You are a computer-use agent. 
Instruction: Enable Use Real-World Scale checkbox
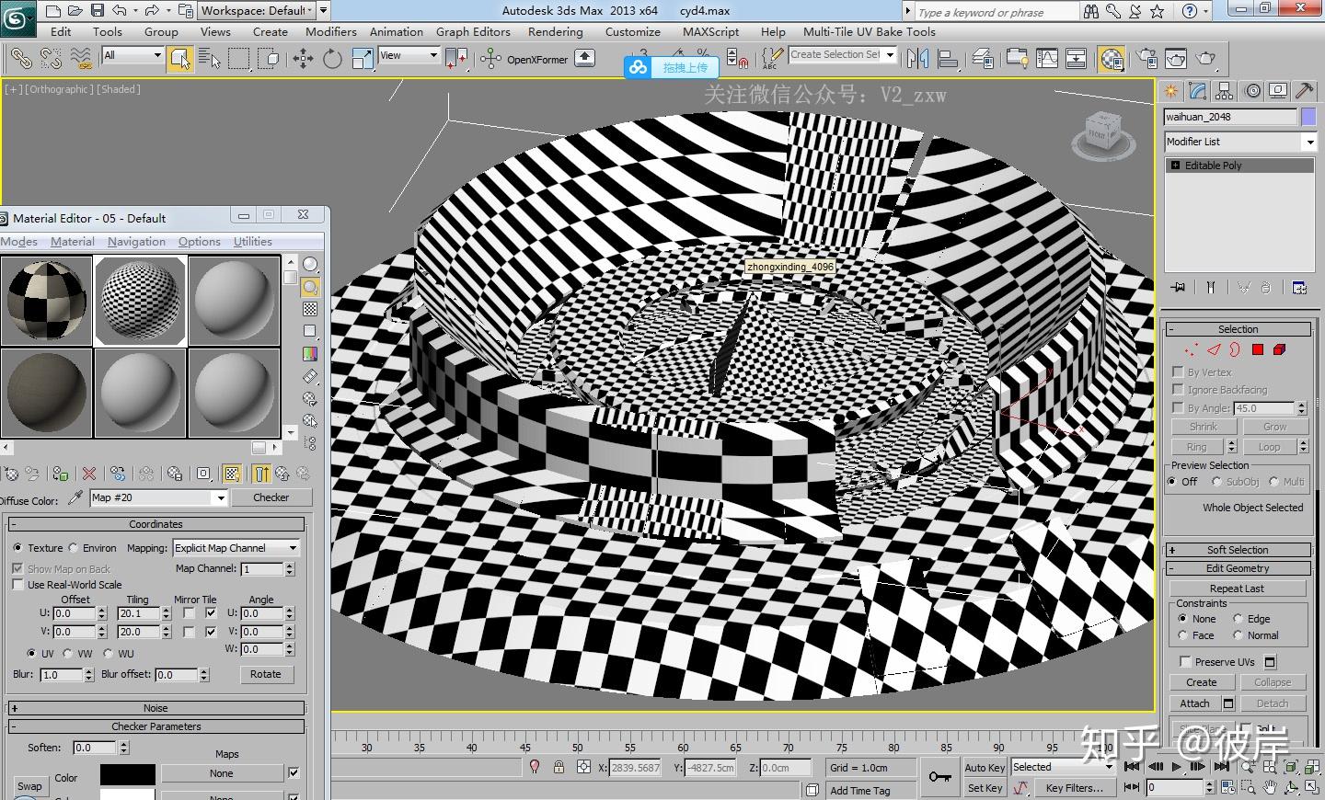click(17, 585)
